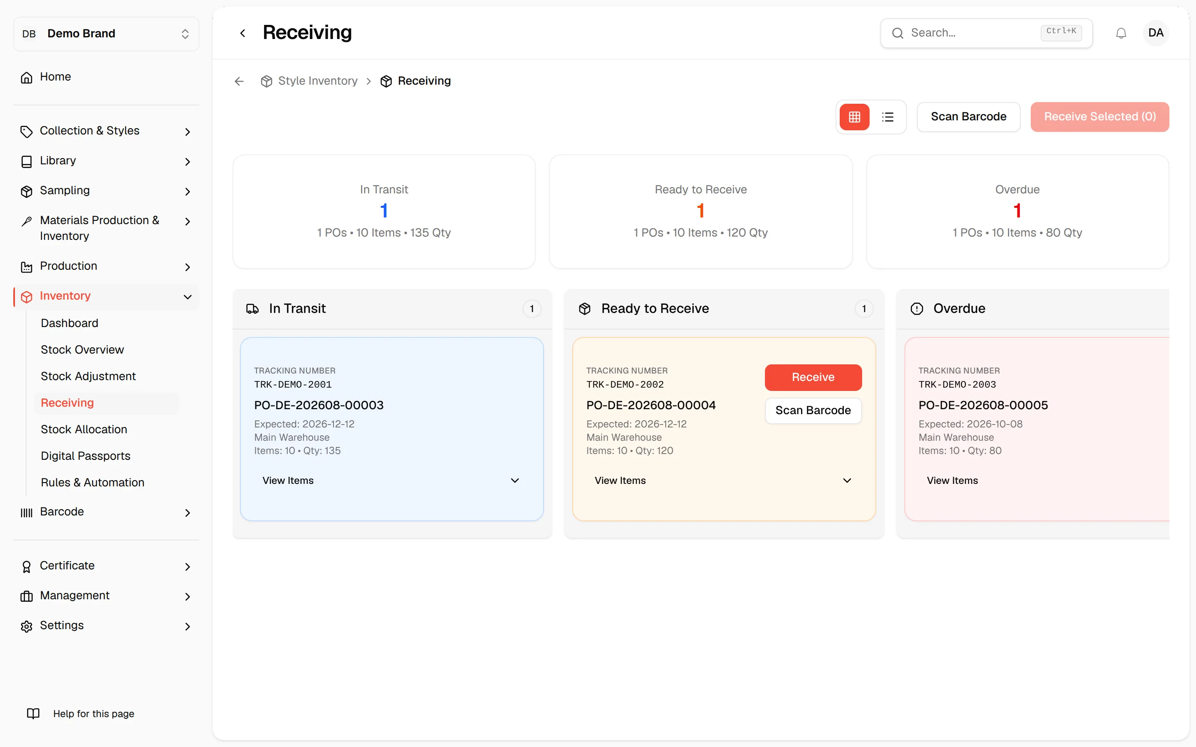1196x747 pixels.
Task: Click the Production factory icon
Action: point(27,267)
